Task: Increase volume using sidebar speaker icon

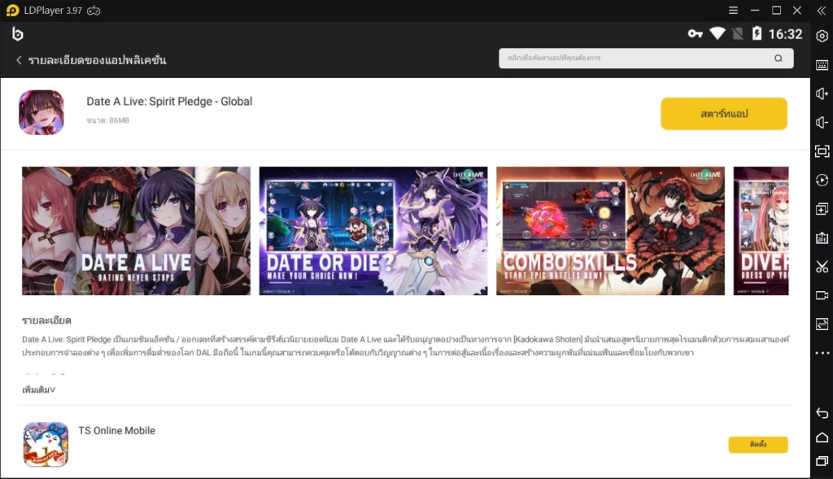Action: 822,94
